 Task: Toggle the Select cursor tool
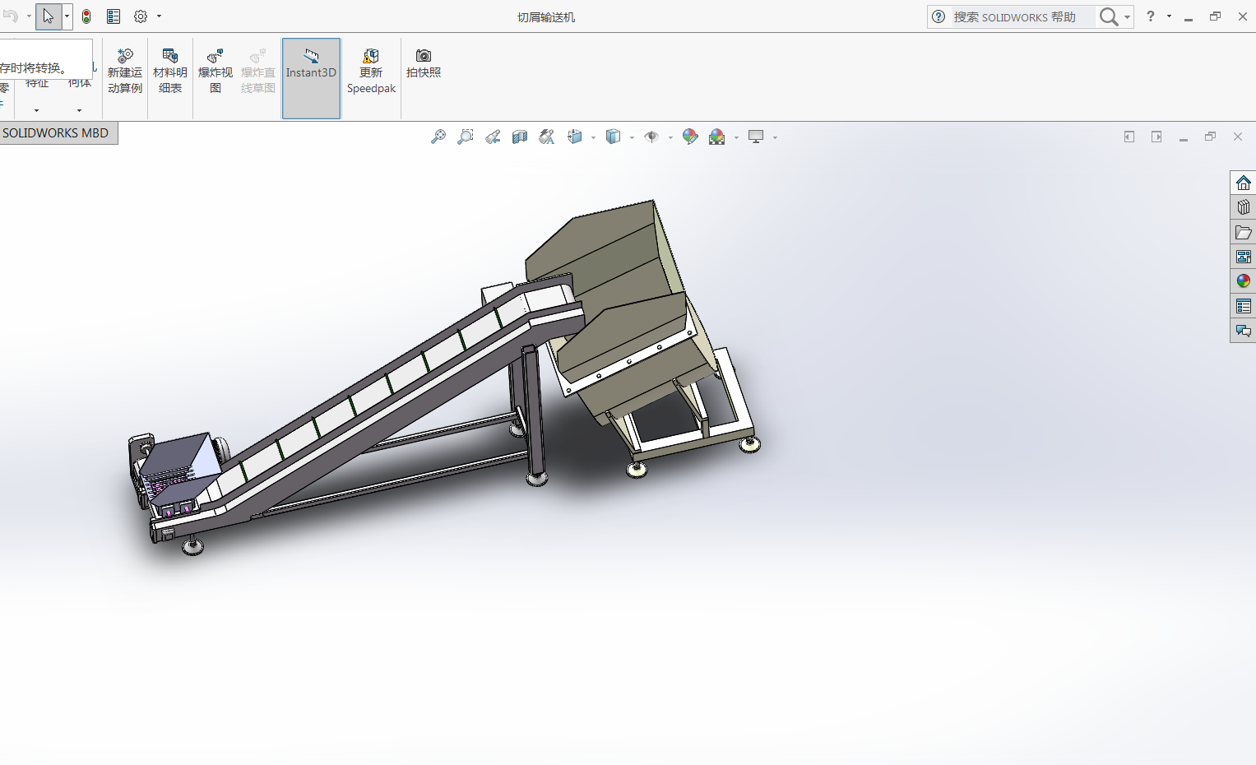[49, 16]
